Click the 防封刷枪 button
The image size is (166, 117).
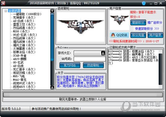coord(94,65)
